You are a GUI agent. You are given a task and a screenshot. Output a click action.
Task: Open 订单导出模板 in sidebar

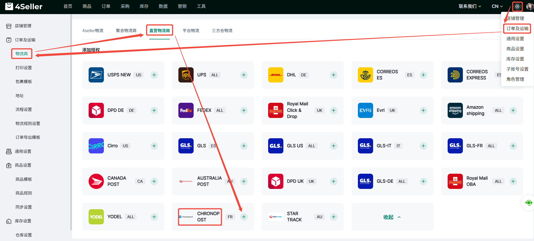pos(28,137)
